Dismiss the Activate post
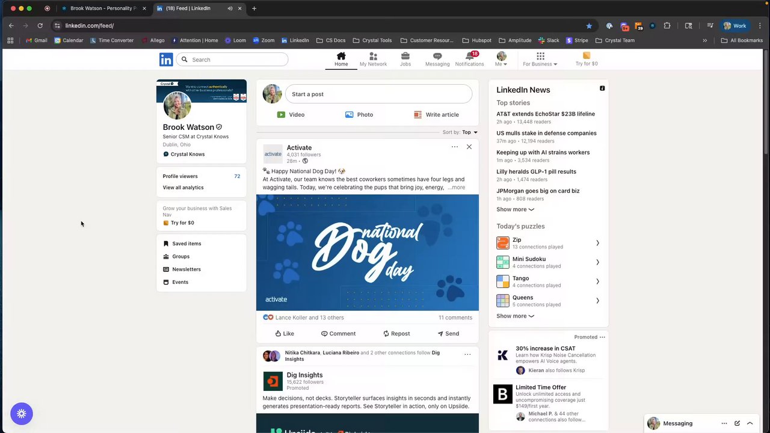 (469, 147)
